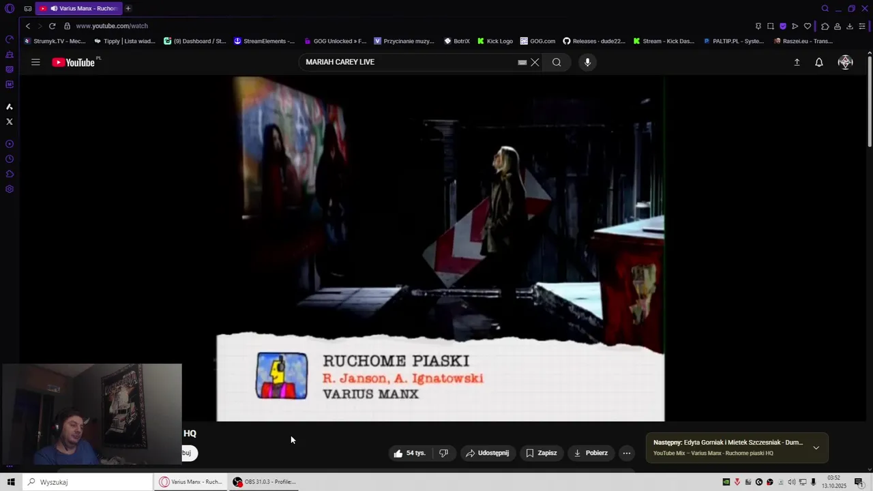This screenshot has width=873, height=491.
Task: Open the Opera player arrow icon
Action: pos(795,26)
